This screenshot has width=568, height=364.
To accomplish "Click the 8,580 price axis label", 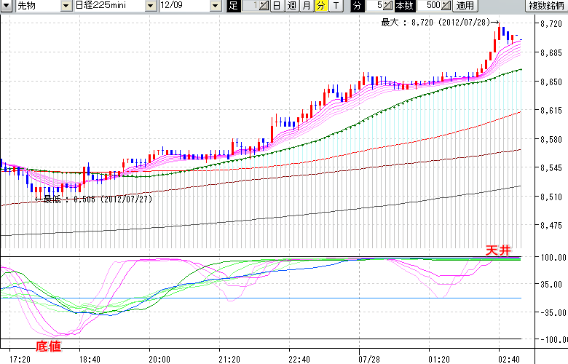I will pos(551,140).
